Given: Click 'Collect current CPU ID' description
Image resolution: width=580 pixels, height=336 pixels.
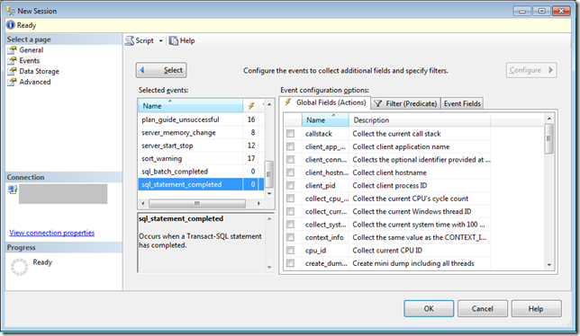Looking at the screenshot, I should 387,250.
